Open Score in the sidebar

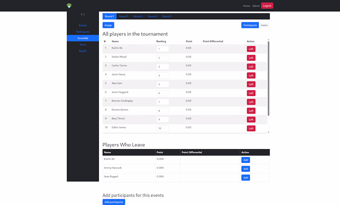pyautogui.click(x=83, y=45)
